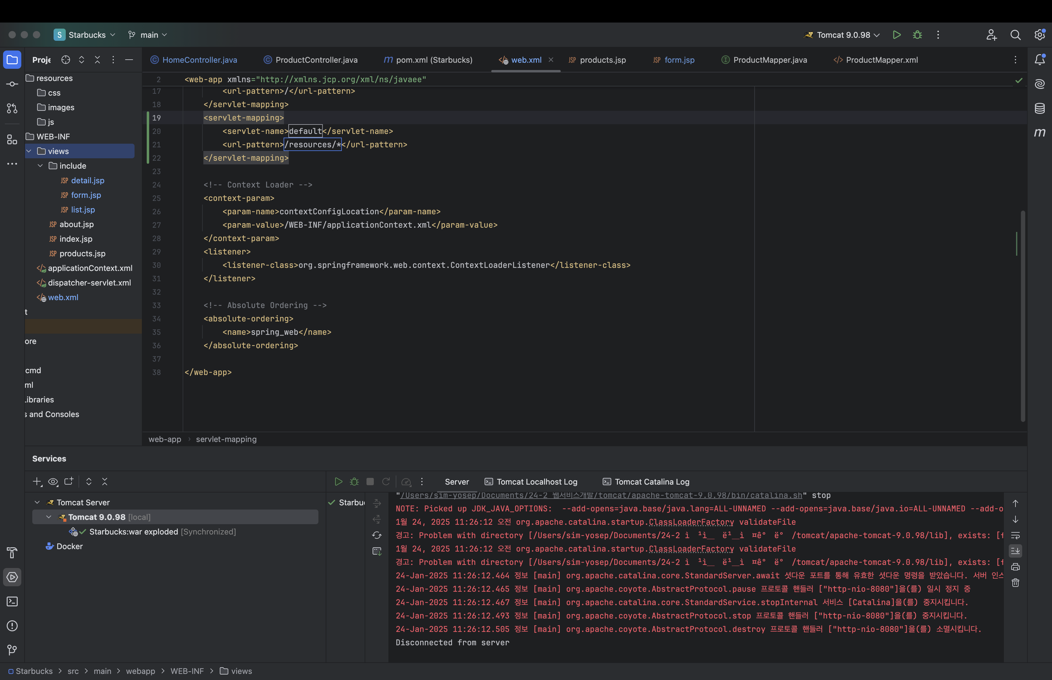The width and height of the screenshot is (1052, 680).
Task: Open the Commit tool window
Action: pos(12,84)
